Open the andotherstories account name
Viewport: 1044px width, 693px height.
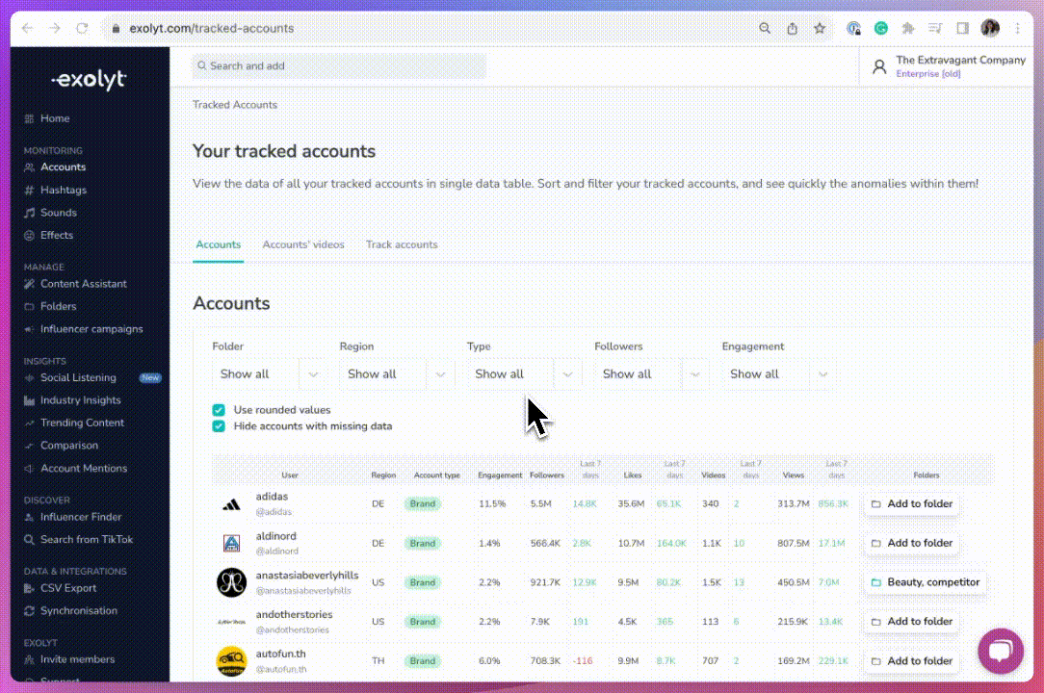[x=294, y=614]
